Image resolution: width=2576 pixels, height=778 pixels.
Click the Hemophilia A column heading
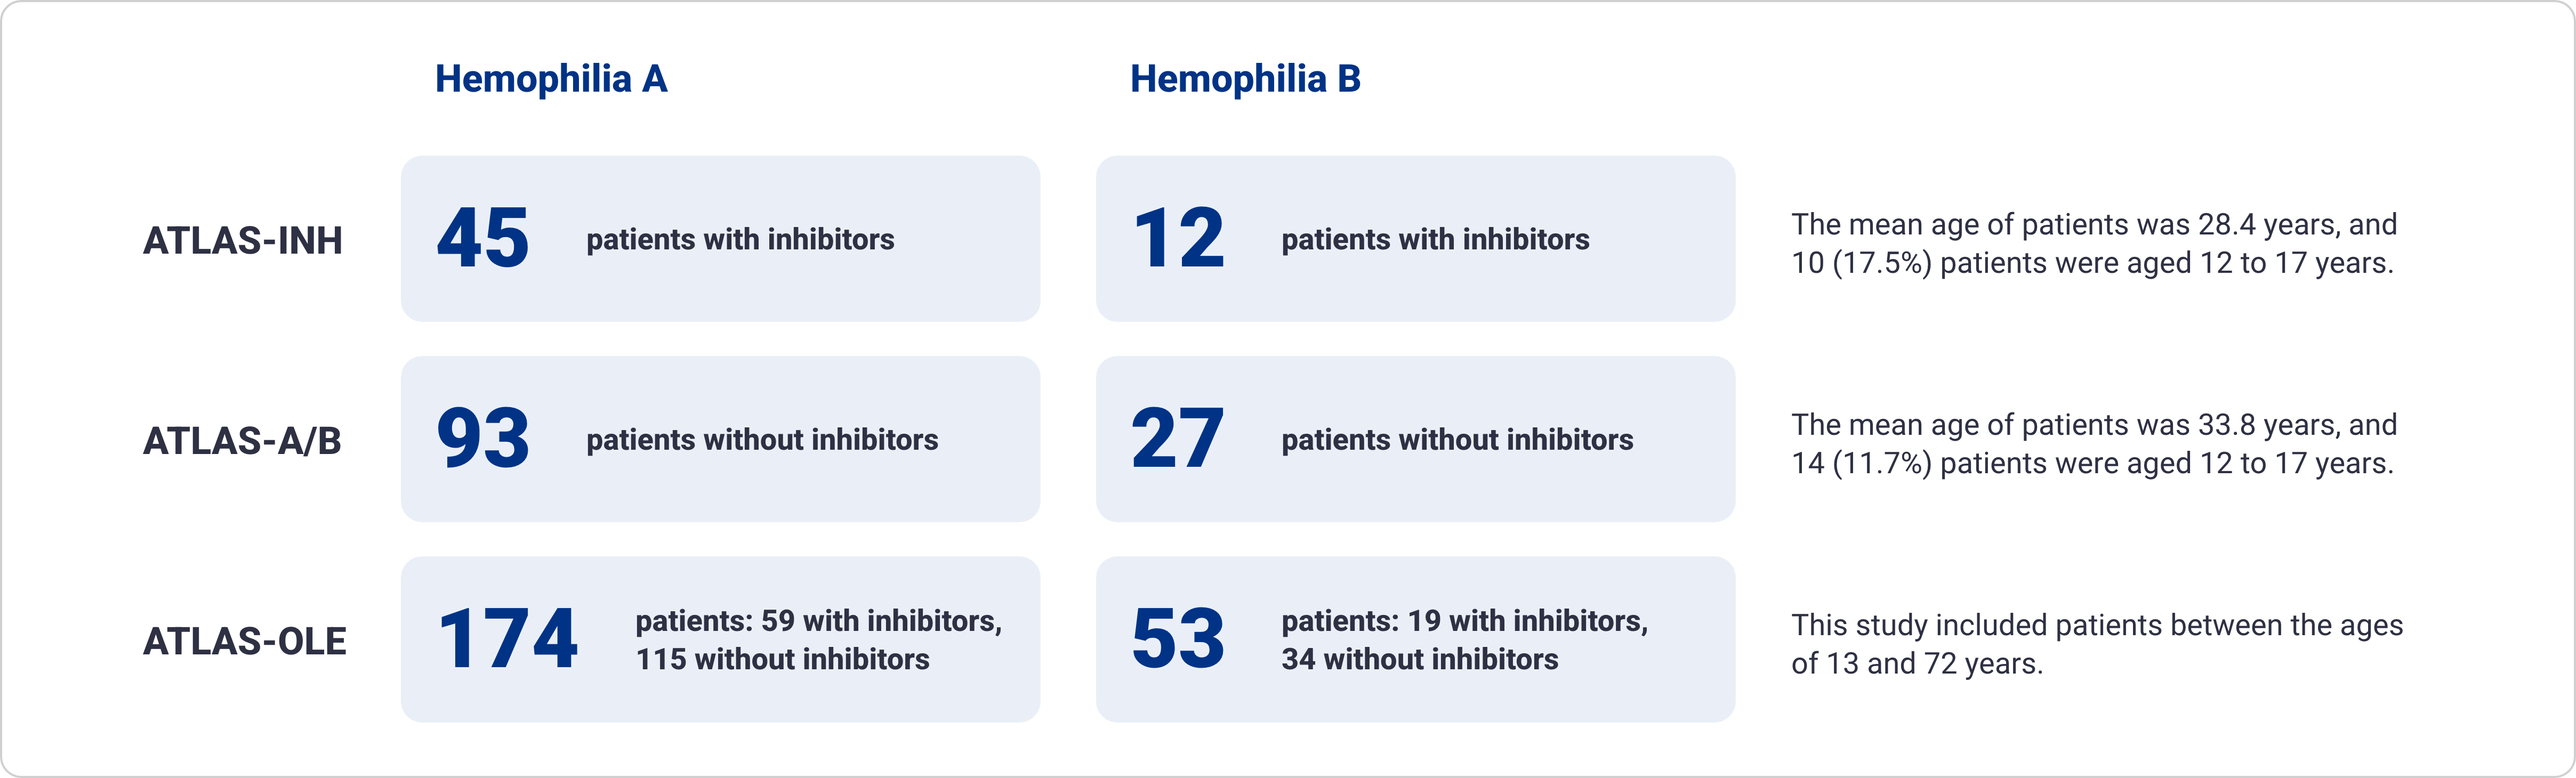[551, 79]
